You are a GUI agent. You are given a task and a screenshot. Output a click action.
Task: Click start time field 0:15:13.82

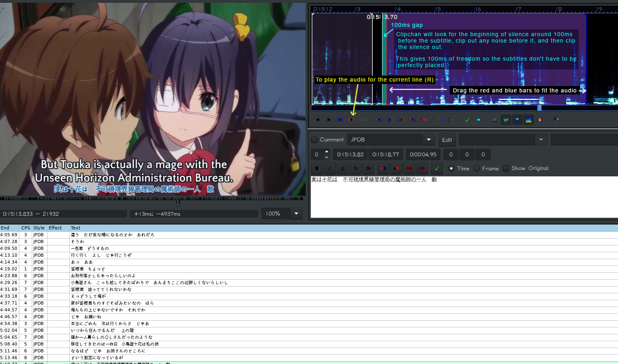[x=350, y=155]
